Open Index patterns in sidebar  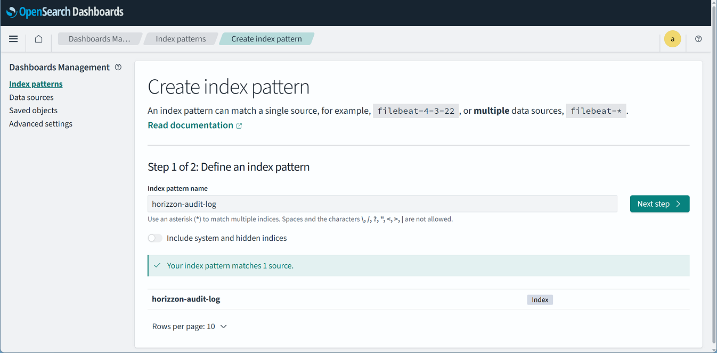click(x=36, y=84)
